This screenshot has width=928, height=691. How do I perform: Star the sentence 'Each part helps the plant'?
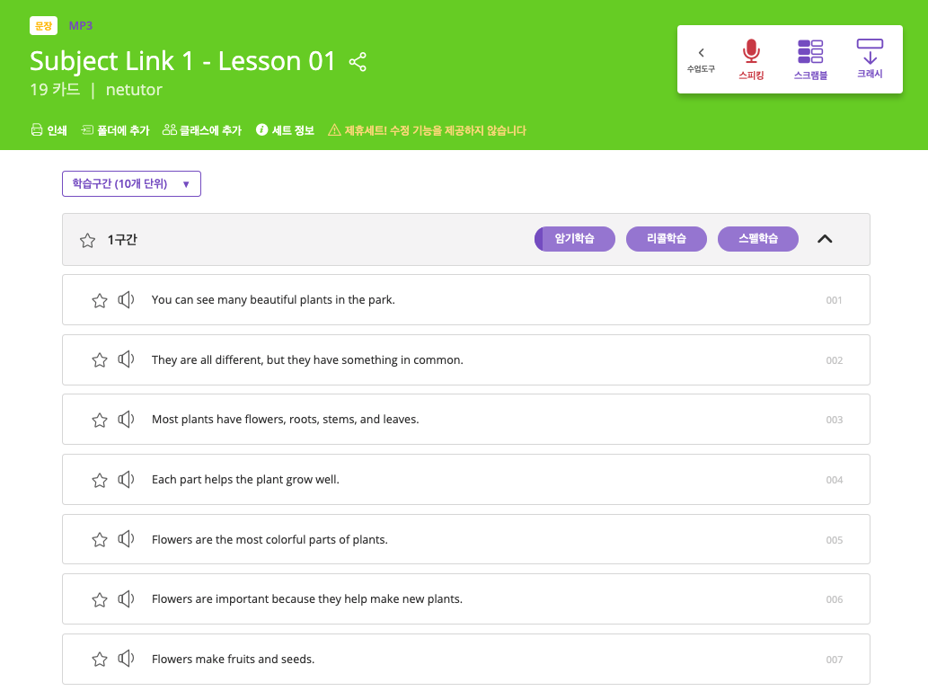(100, 480)
